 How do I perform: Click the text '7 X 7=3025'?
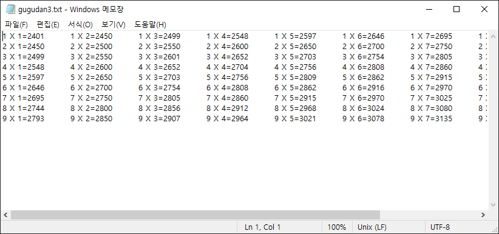point(431,98)
